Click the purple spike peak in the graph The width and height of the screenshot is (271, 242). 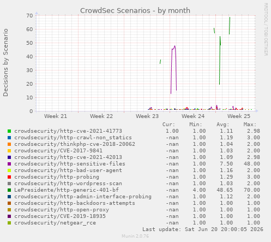pyautogui.click(x=174, y=46)
